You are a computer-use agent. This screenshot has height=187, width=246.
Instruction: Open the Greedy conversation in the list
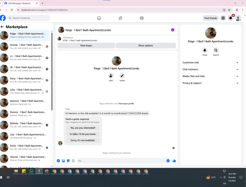point(25,46)
